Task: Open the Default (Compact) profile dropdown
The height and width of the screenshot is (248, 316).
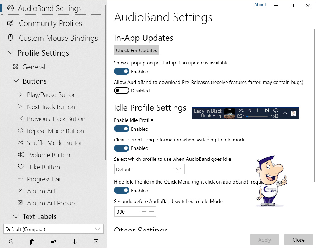Action: 53,229
